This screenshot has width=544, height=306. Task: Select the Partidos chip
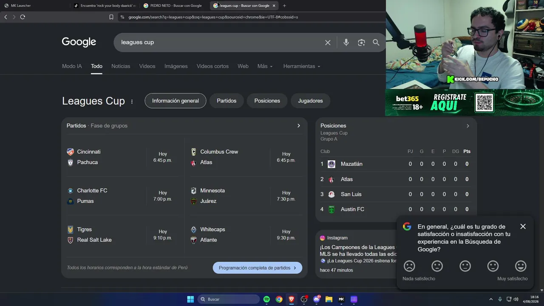pyautogui.click(x=227, y=101)
